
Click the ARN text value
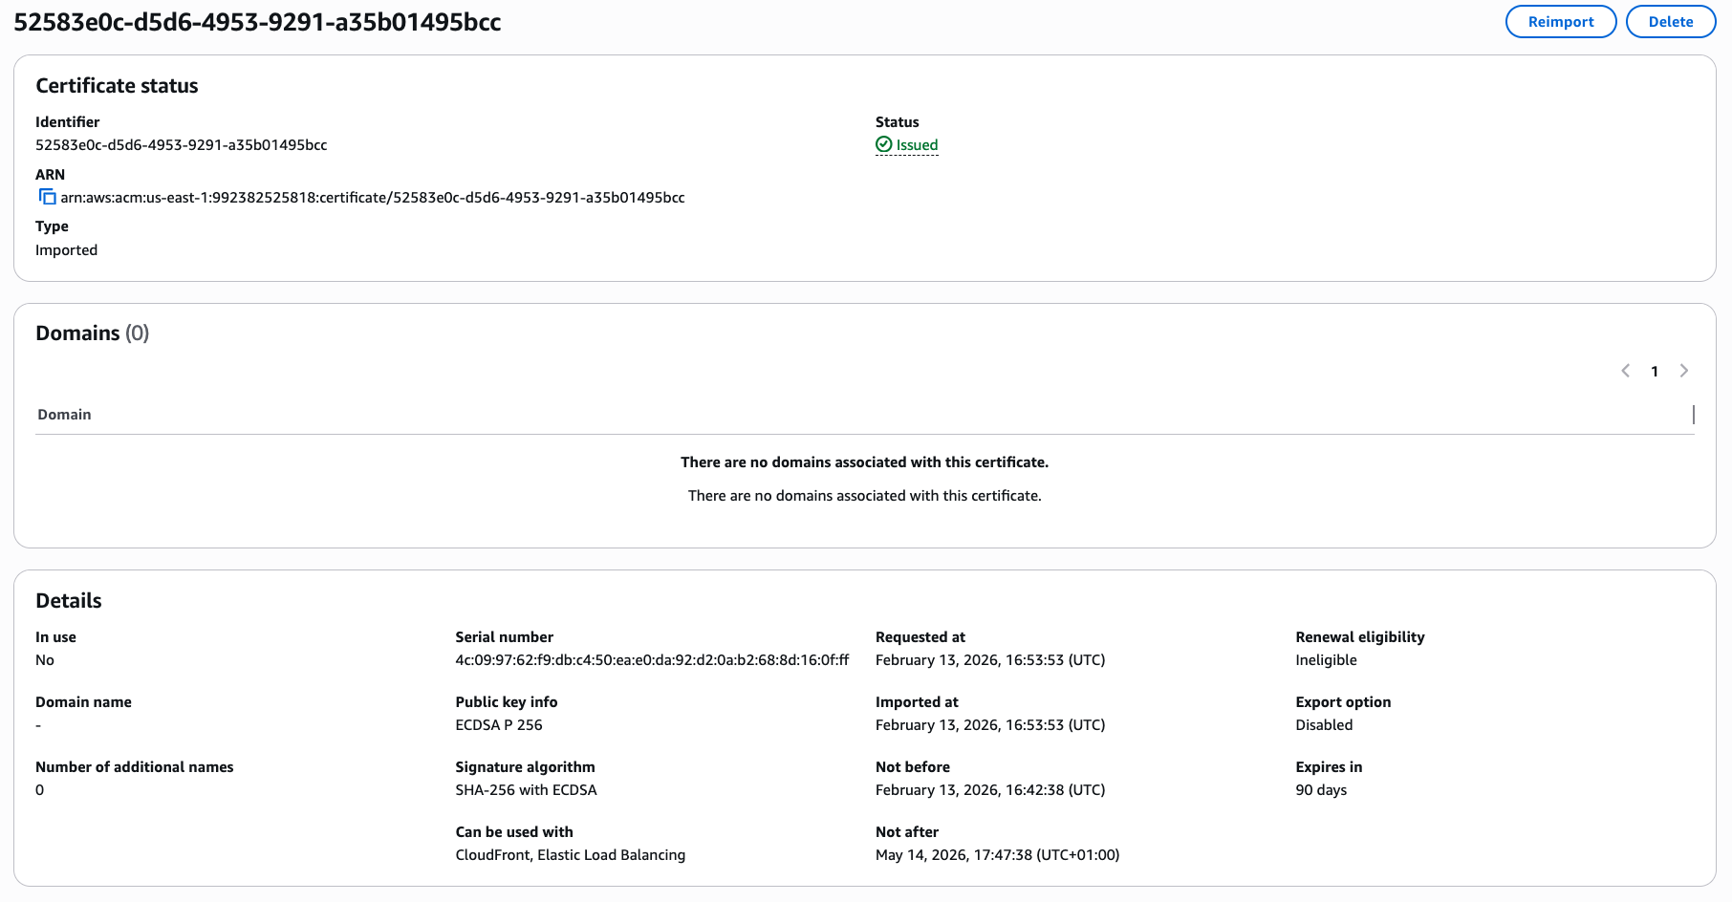click(372, 198)
